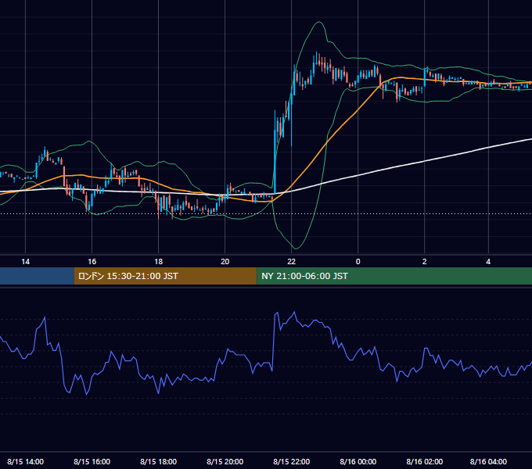Screen dimensions: 532x469
Task: Click the 8/16 02:00 date label
Action: [x=425, y=461]
